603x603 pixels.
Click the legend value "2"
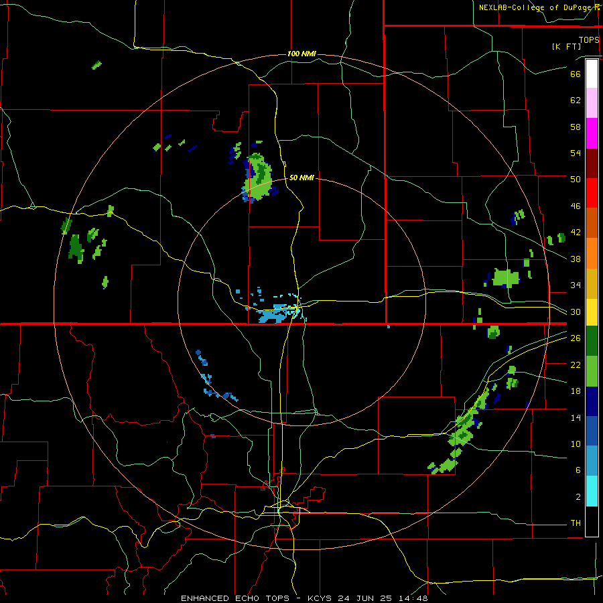[x=578, y=497]
